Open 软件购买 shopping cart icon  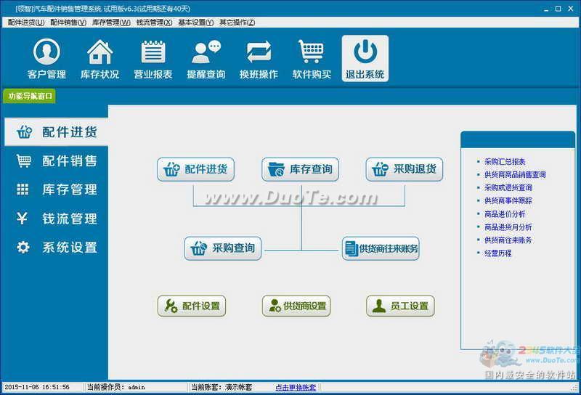[312, 59]
